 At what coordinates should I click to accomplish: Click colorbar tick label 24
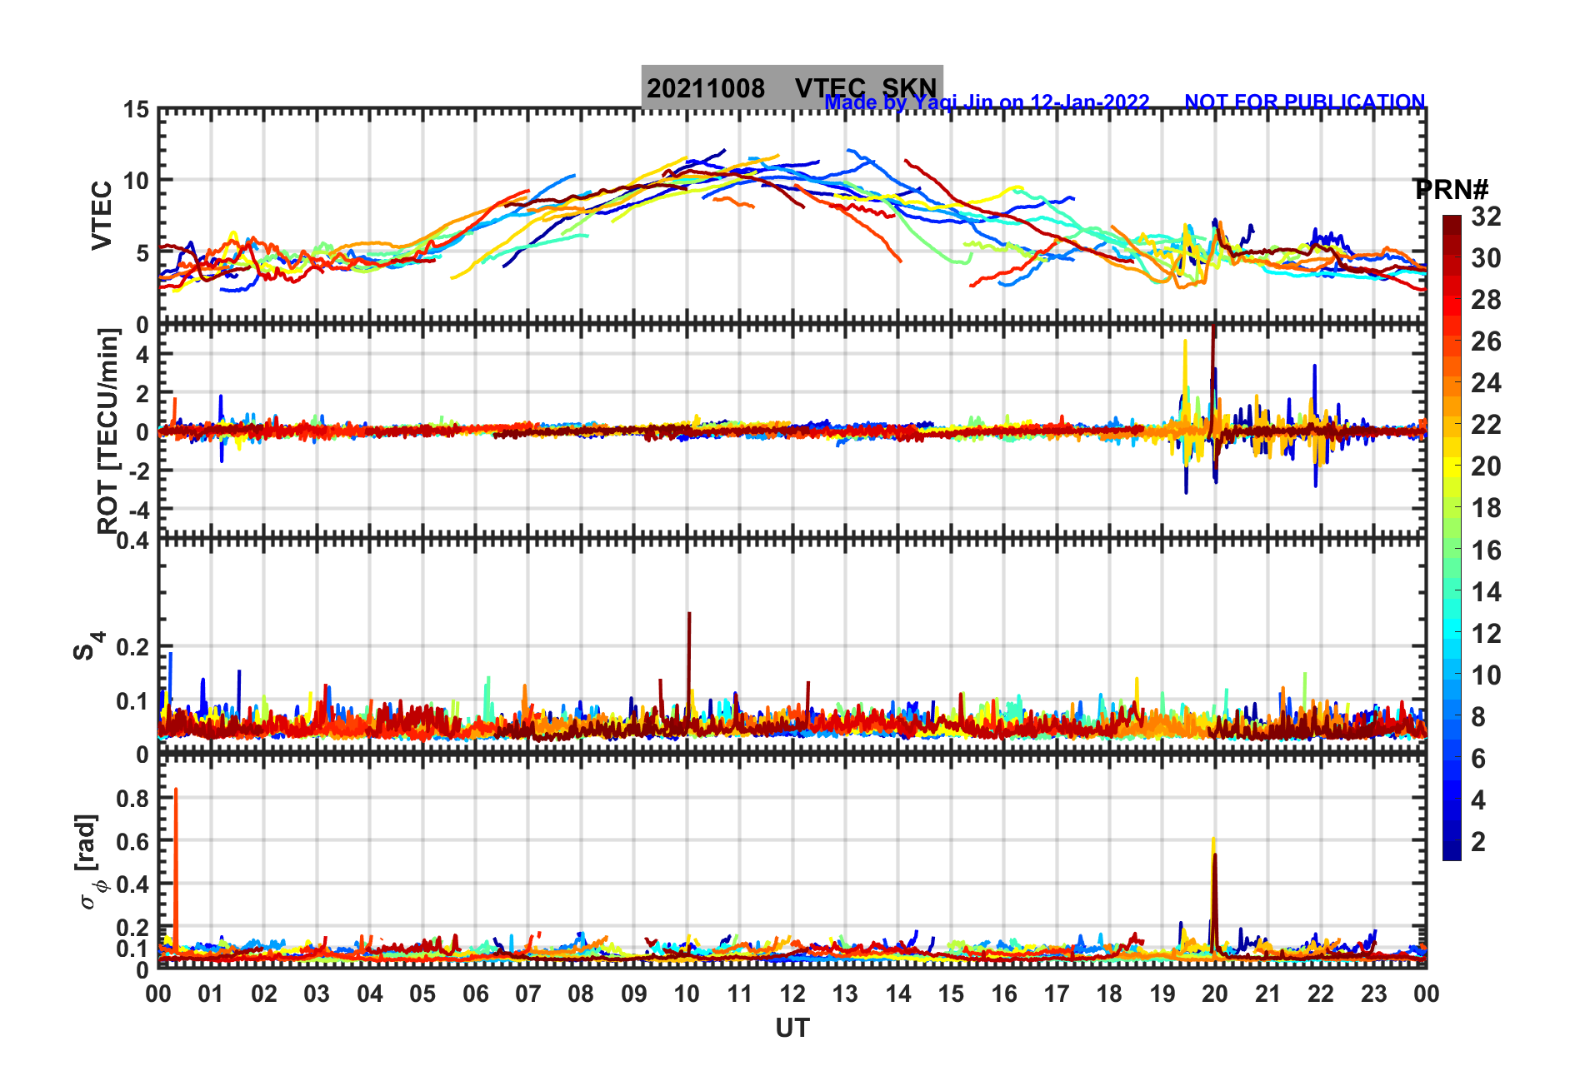click(1486, 383)
